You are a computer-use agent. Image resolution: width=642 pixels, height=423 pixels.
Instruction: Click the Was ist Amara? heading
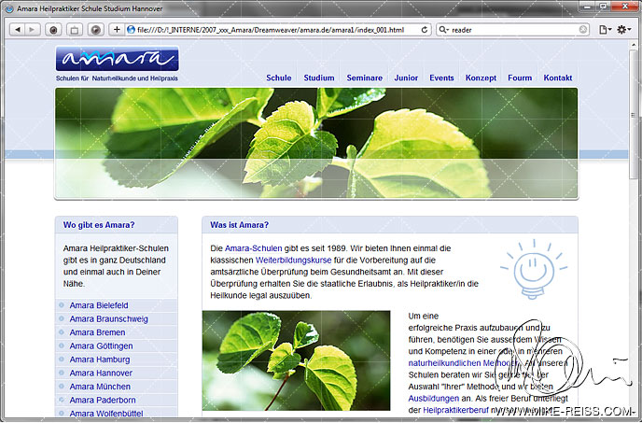(x=240, y=225)
